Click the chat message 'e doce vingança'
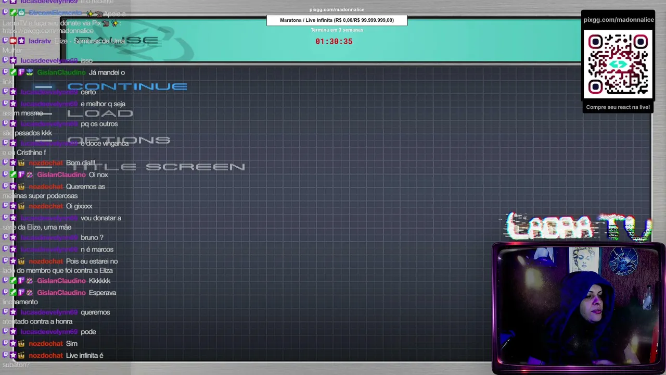This screenshot has height=375, width=666. click(x=105, y=144)
